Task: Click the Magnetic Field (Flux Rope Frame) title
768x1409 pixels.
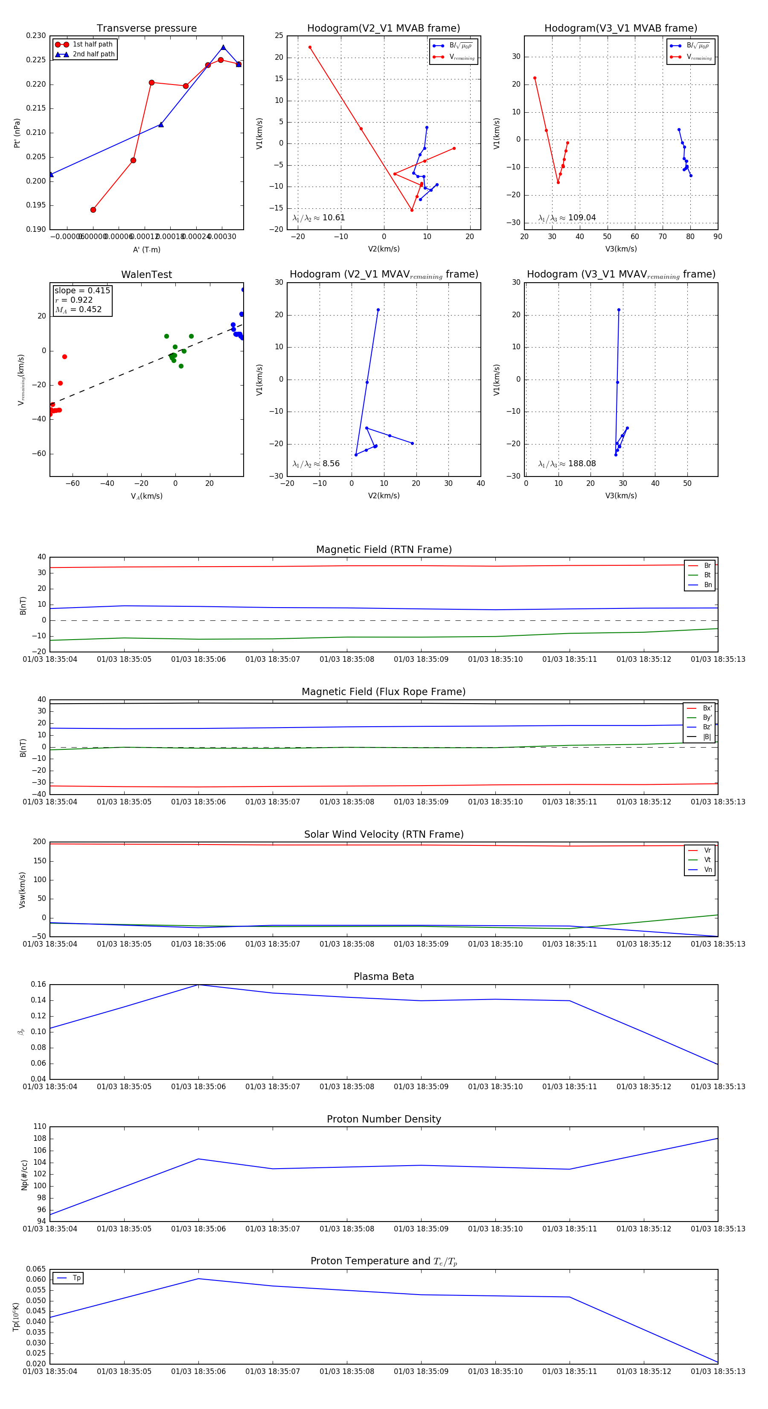Action: [384, 691]
